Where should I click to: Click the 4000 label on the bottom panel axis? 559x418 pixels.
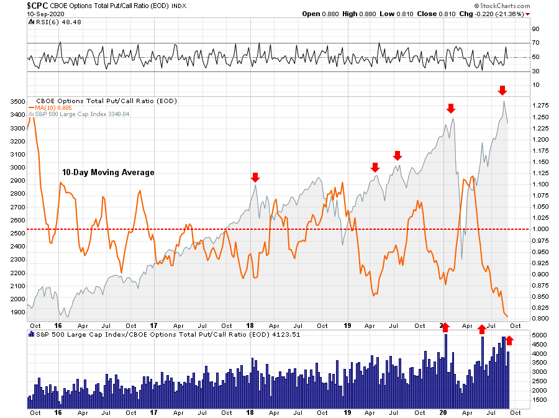click(x=539, y=354)
